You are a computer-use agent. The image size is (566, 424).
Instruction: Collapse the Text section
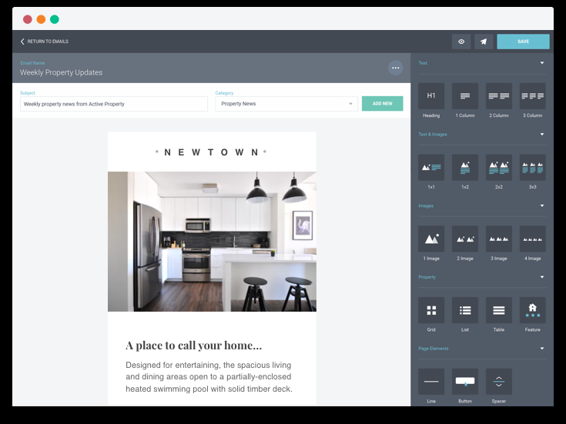pyautogui.click(x=542, y=63)
